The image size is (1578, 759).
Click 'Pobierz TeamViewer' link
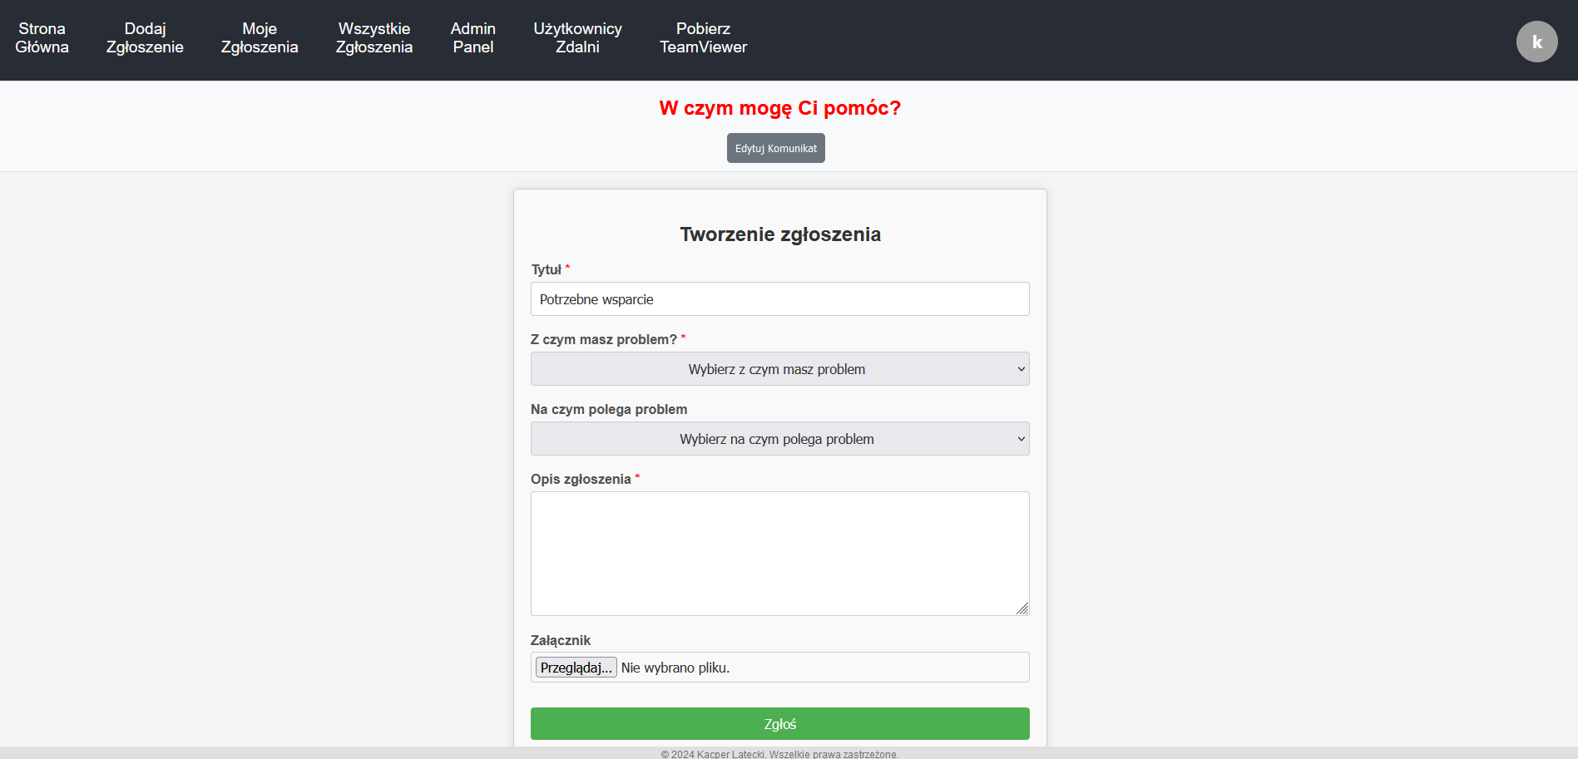click(x=703, y=38)
